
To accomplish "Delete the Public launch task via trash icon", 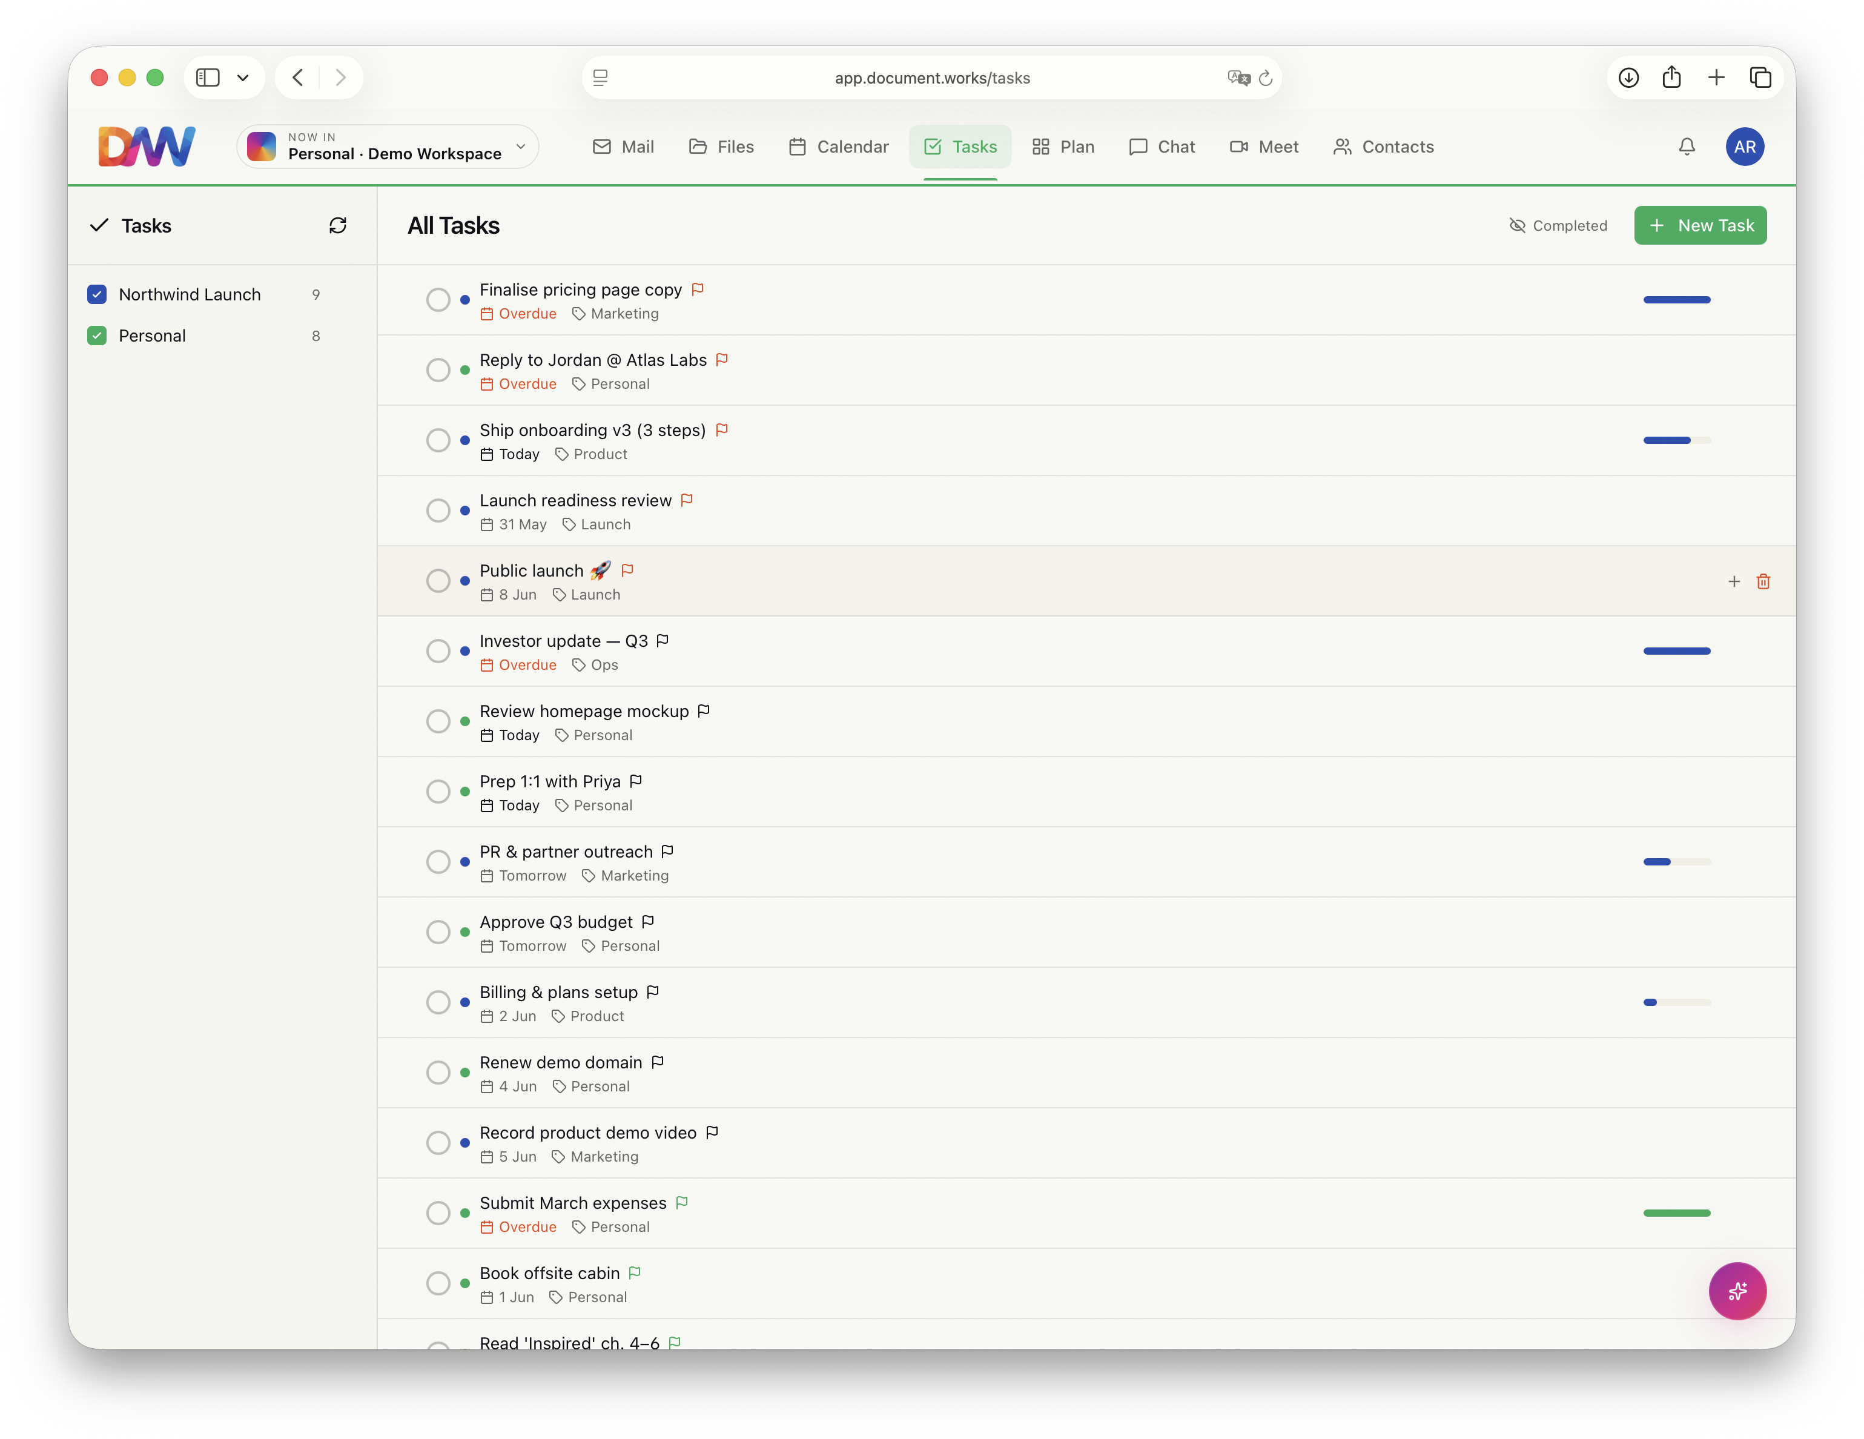I will [x=1763, y=581].
